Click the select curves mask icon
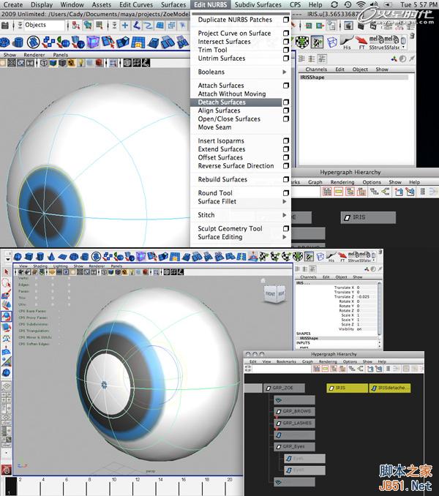The width and height of the screenshot is (439, 496). tap(149, 26)
